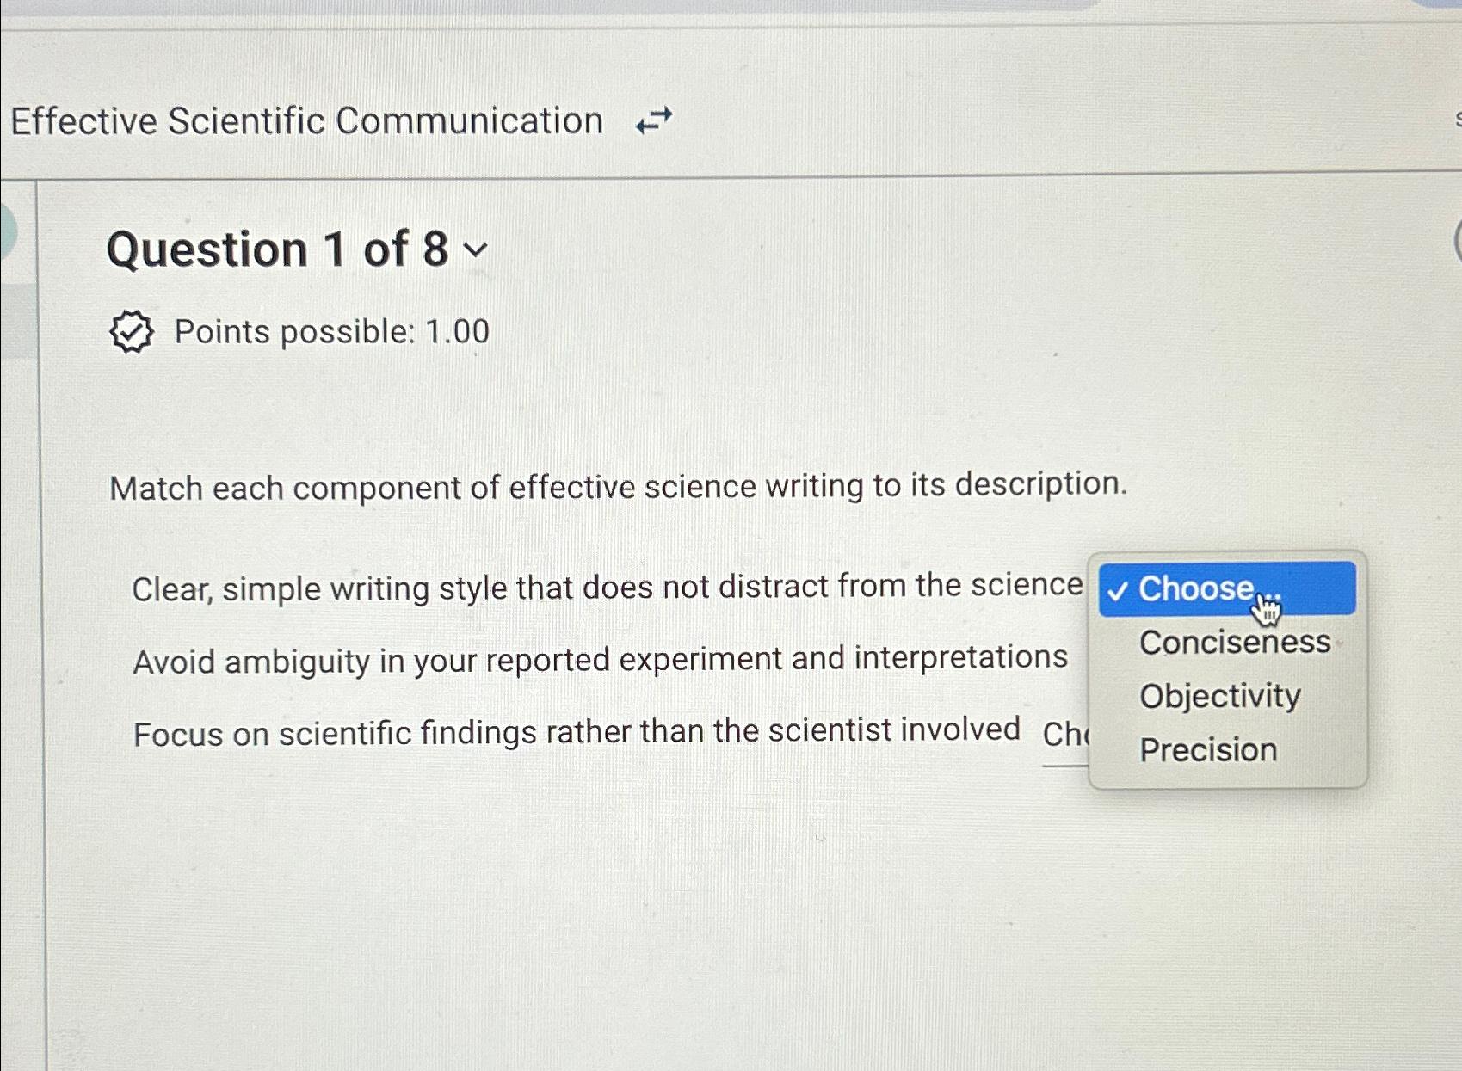Image resolution: width=1462 pixels, height=1071 pixels.
Task: Click the award ribbon icon next to Points possible
Action: 130,330
